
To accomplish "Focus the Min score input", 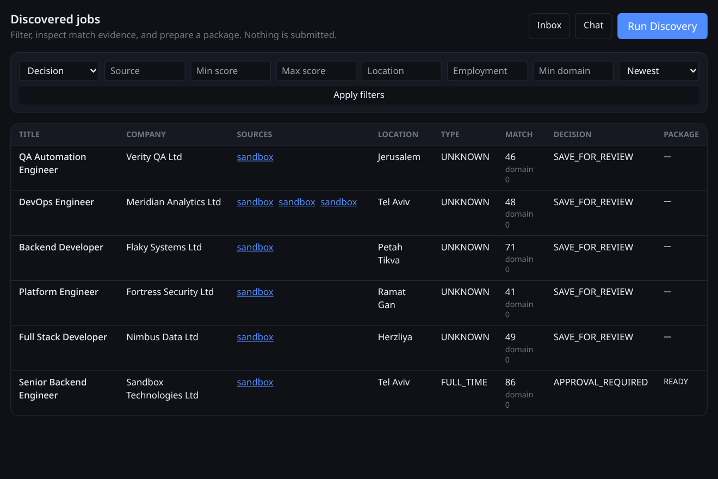I will (x=231, y=71).
